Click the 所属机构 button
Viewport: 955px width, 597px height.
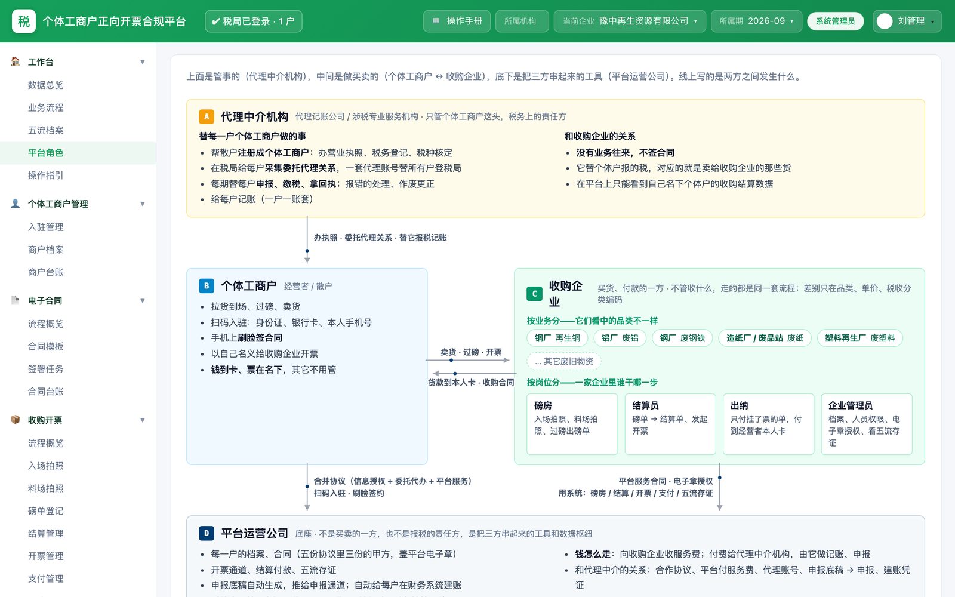(x=522, y=21)
